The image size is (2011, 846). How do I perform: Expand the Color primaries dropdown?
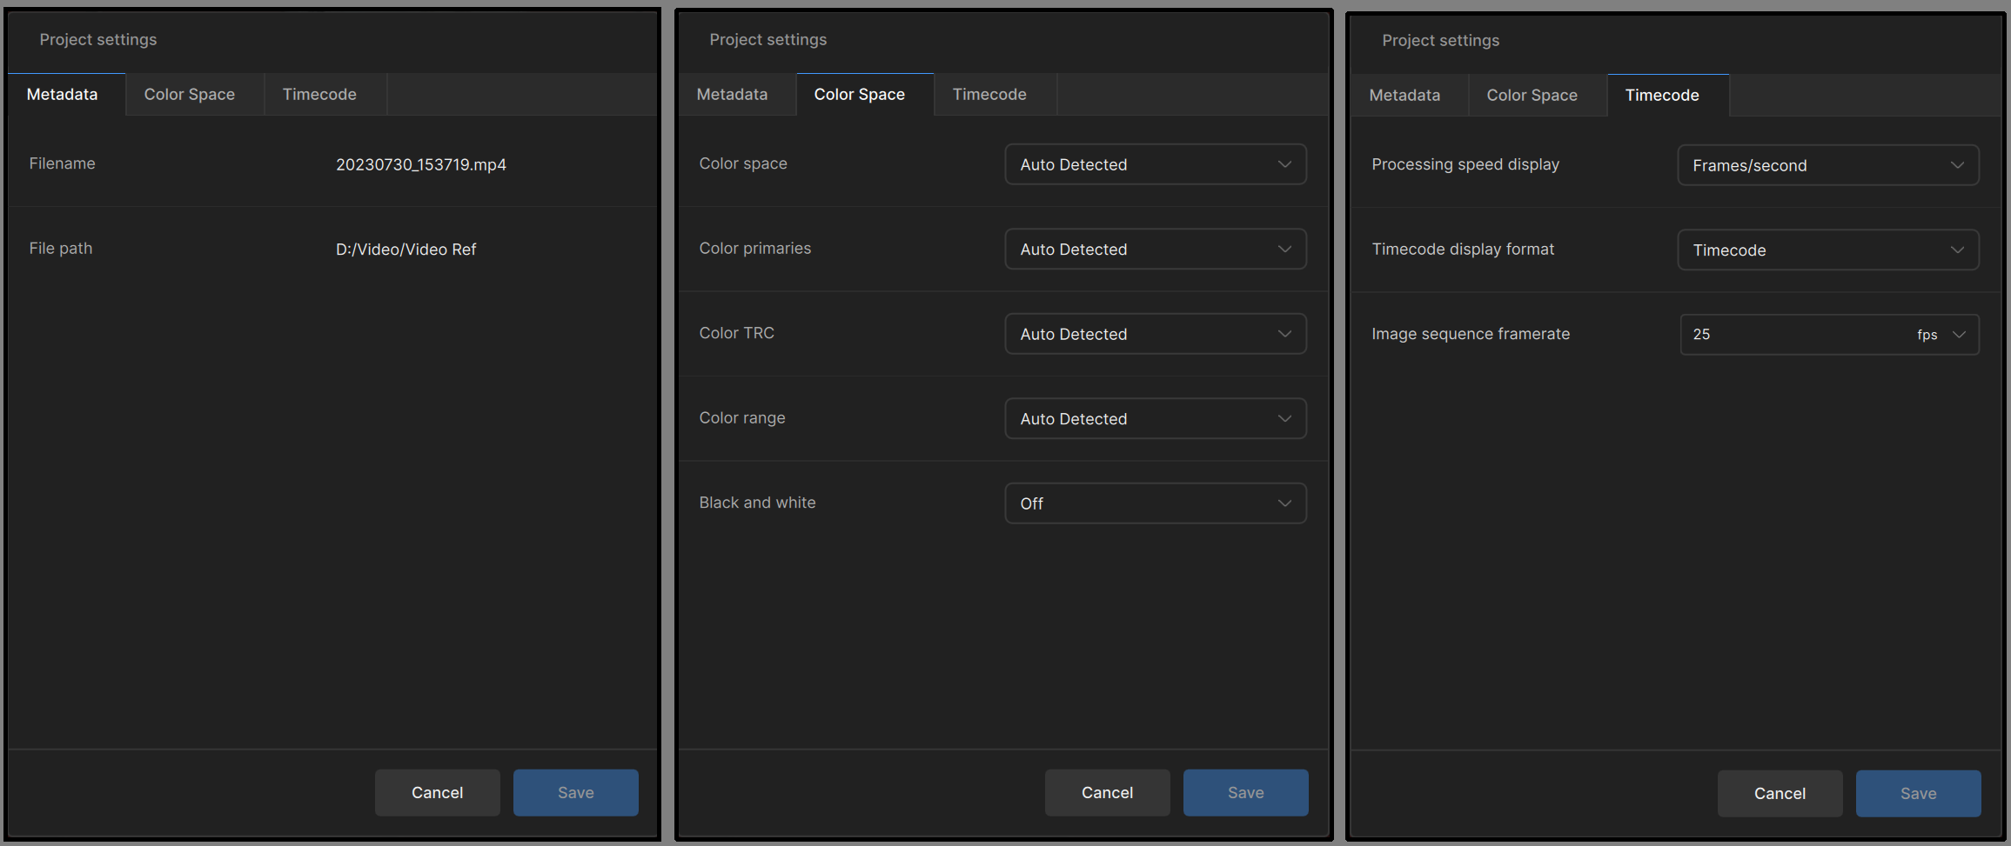pyautogui.click(x=1155, y=250)
